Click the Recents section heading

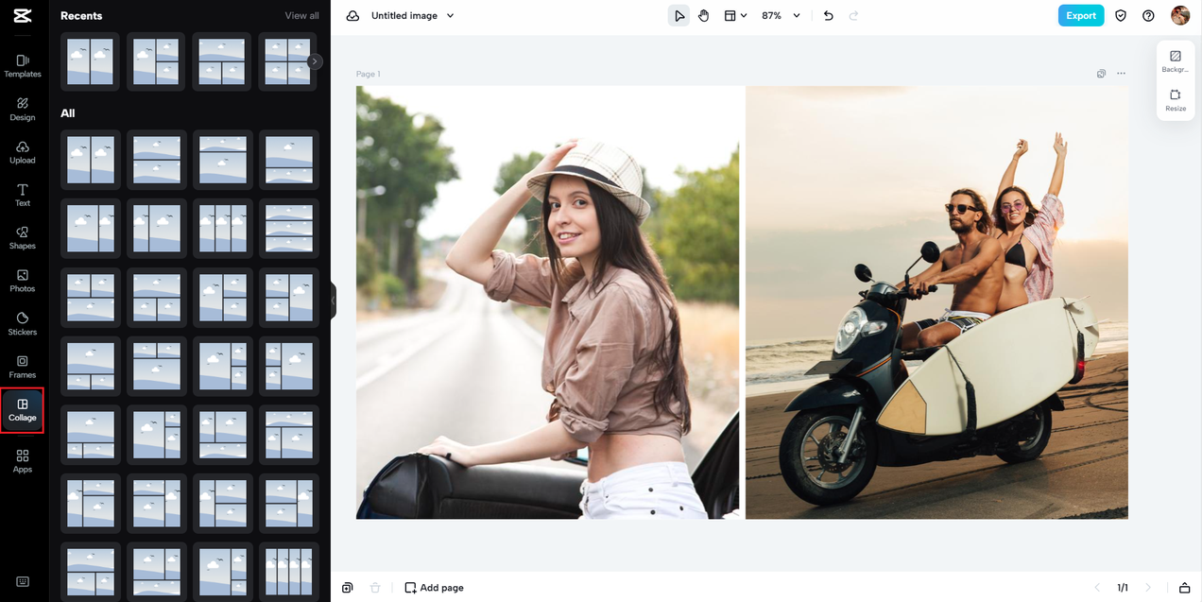pyautogui.click(x=81, y=16)
